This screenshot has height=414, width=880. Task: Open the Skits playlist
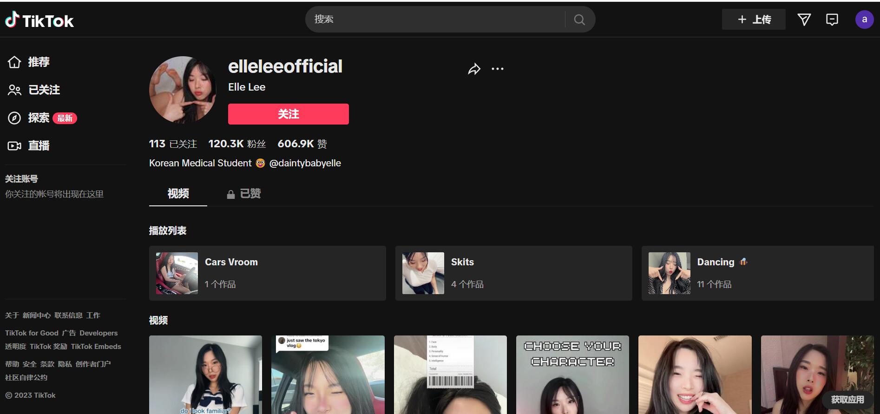pos(513,273)
